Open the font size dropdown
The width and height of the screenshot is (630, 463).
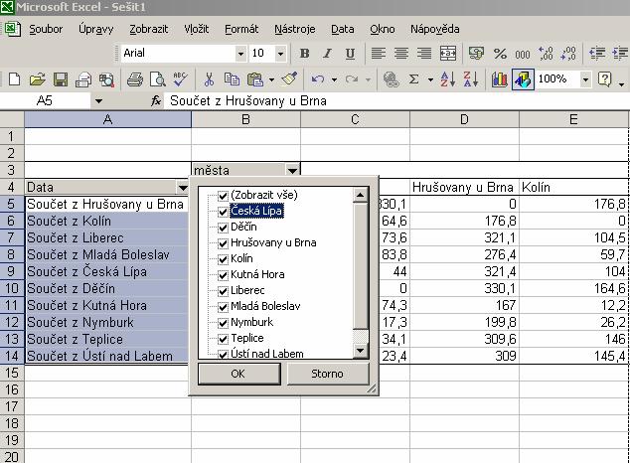pyautogui.click(x=280, y=54)
